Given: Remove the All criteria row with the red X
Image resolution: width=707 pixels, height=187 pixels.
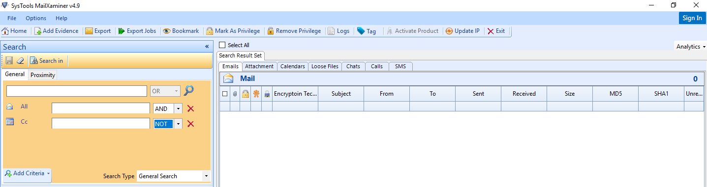Looking at the screenshot, I should 191,108.
